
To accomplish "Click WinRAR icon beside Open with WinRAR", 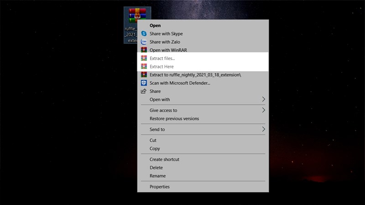I will pos(144,50).
